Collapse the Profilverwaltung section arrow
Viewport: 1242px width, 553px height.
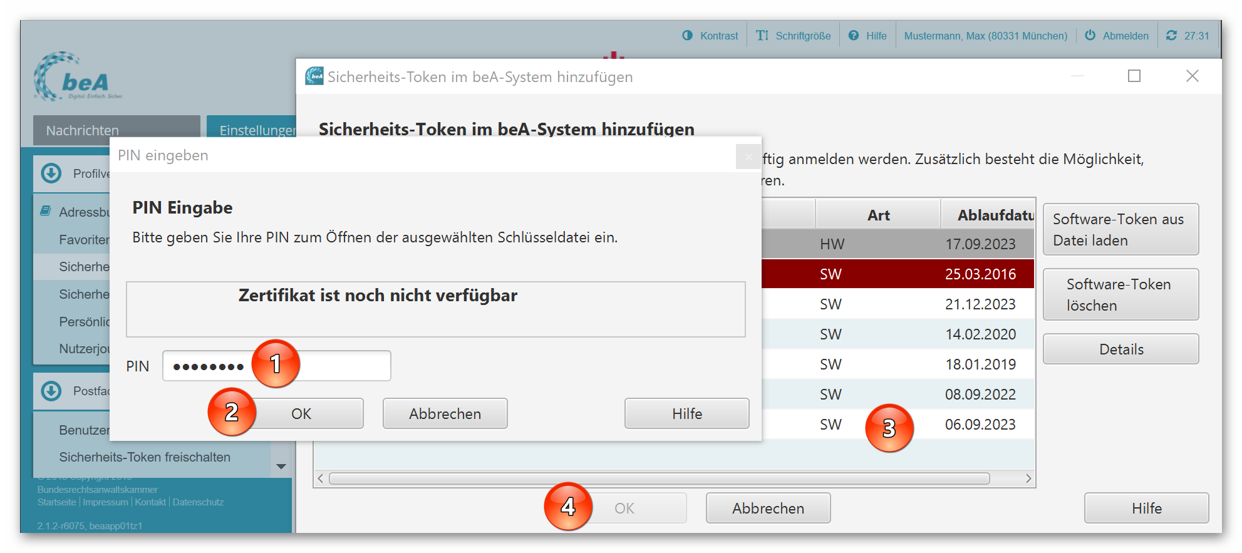point(51,173)
